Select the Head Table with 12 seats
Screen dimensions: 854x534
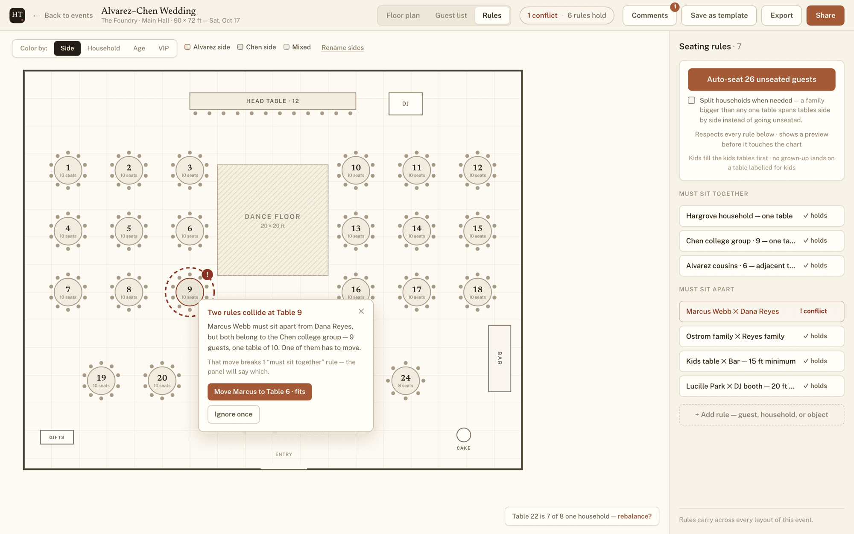[x=272, y=101]
